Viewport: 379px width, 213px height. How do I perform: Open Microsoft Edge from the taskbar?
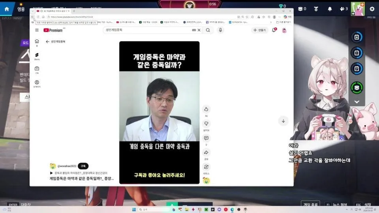(232, 209)
